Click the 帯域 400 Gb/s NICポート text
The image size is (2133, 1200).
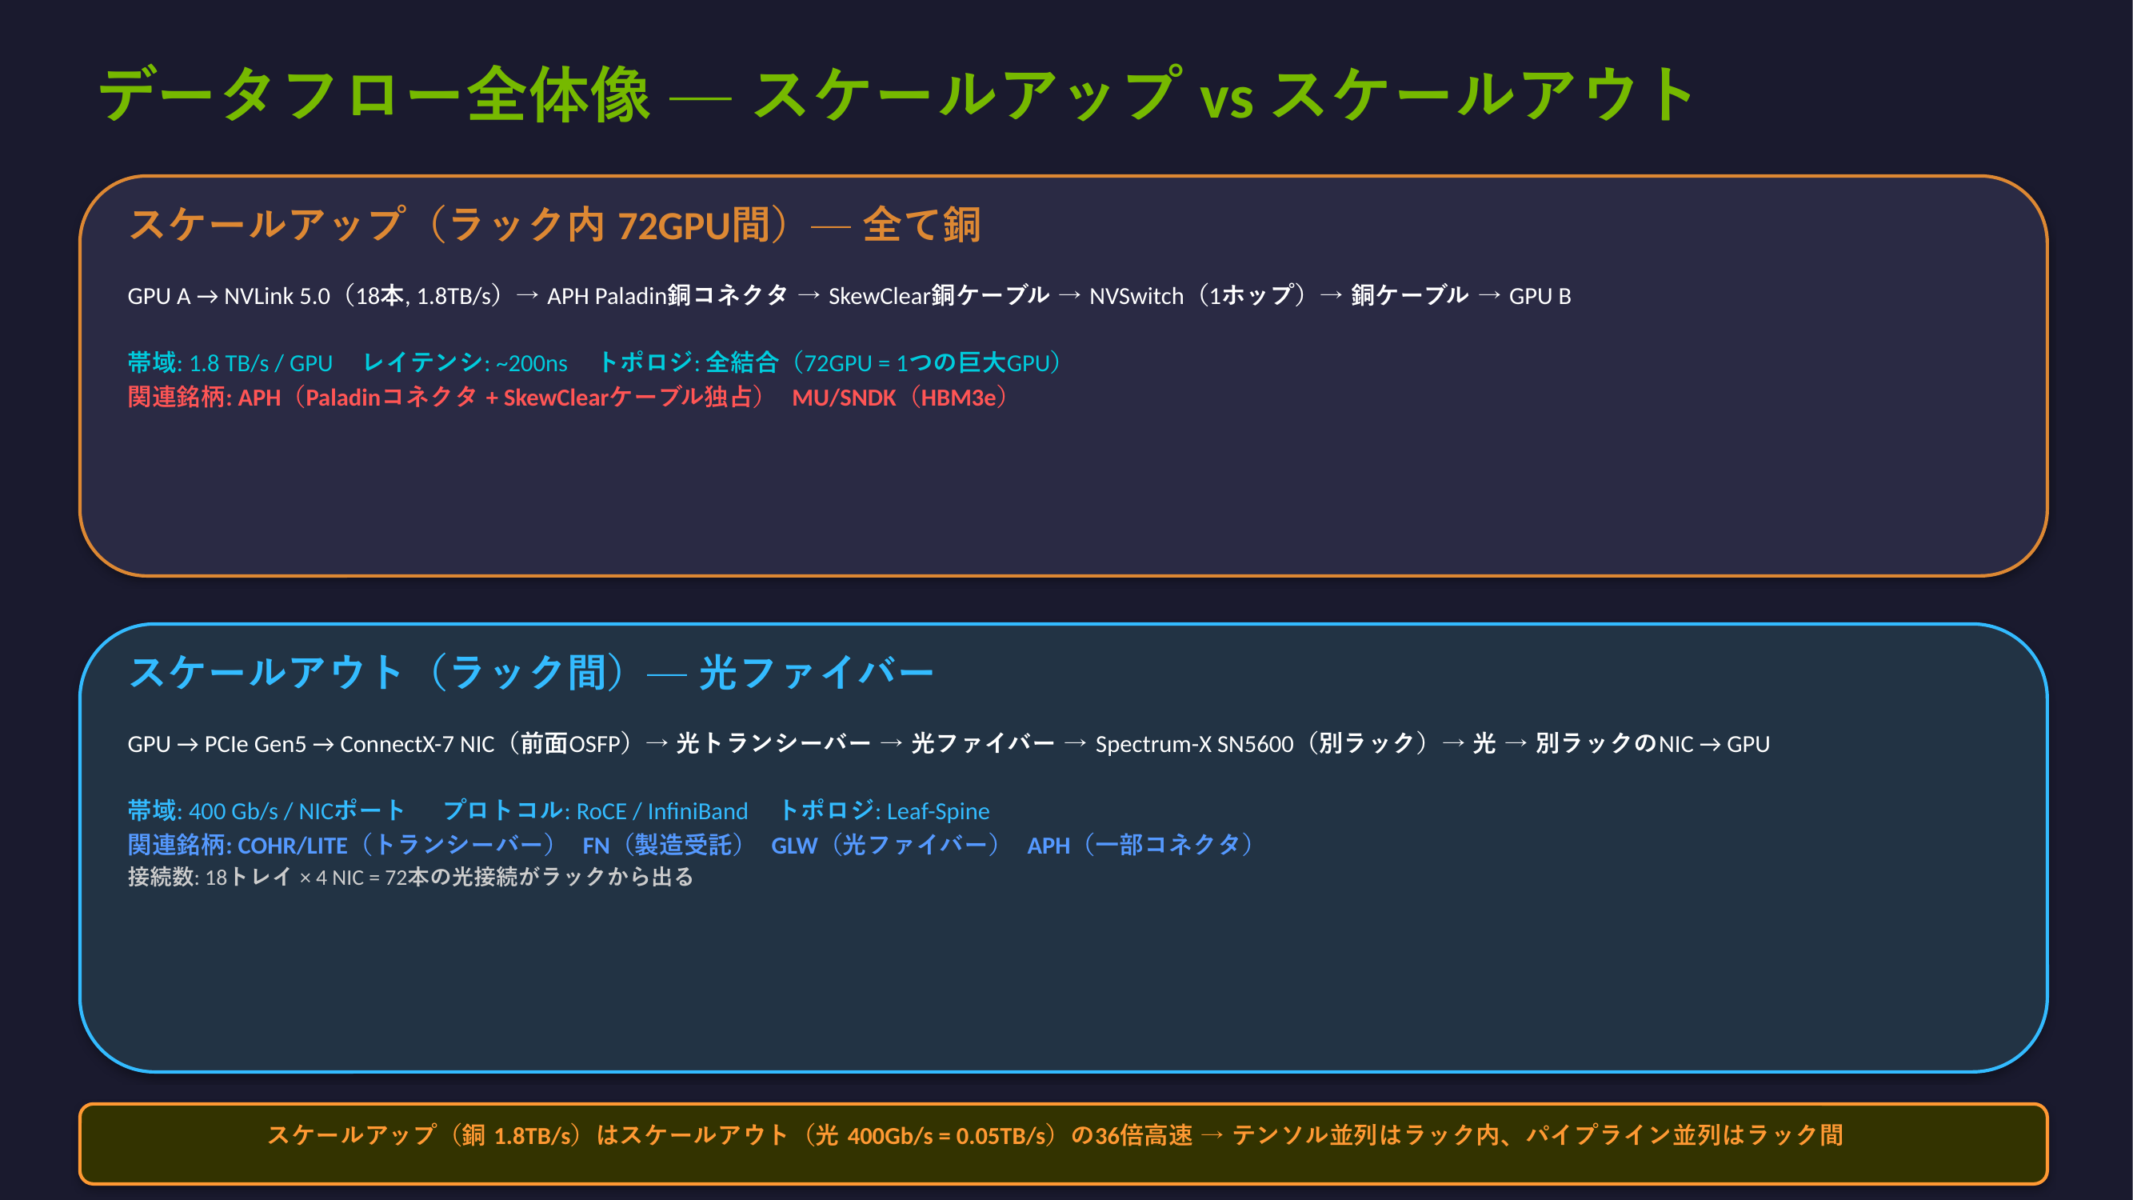[266, 810]
